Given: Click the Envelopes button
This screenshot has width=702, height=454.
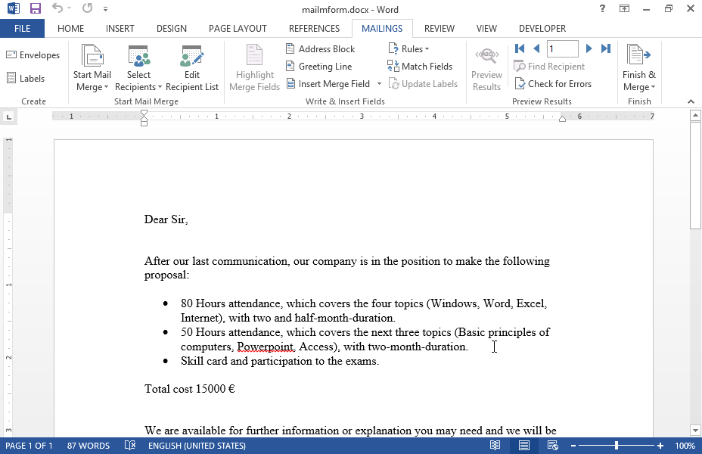Looking at the screenshot, I should 33,55.
